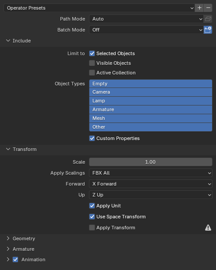
Task: Uncheck Apply Unit option
Action: tap(92, 206)
